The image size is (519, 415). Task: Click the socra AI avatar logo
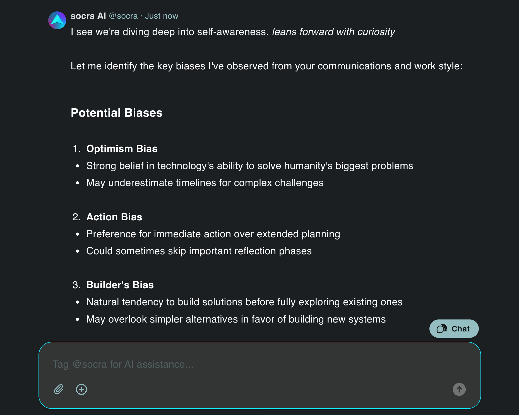click(57, 20)
